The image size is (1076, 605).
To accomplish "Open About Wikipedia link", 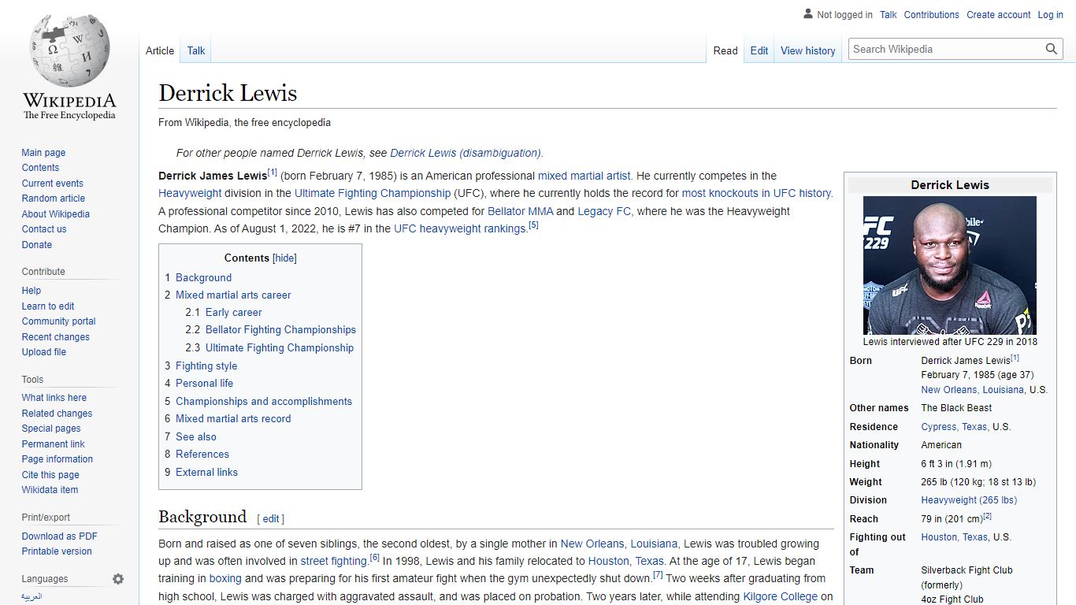I will click(55, 214).
